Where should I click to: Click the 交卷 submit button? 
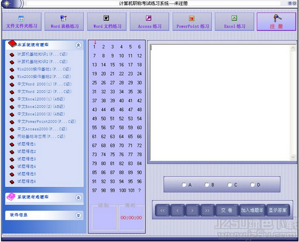point(227,210)
